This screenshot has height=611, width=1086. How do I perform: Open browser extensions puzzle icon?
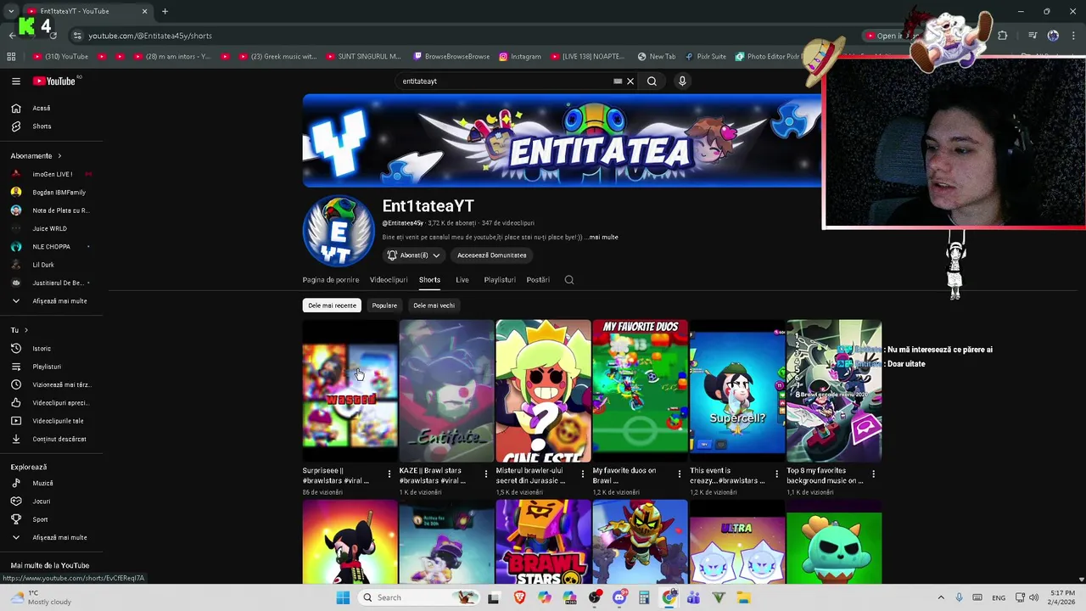pyautogui.click(x=1003, y=36)
